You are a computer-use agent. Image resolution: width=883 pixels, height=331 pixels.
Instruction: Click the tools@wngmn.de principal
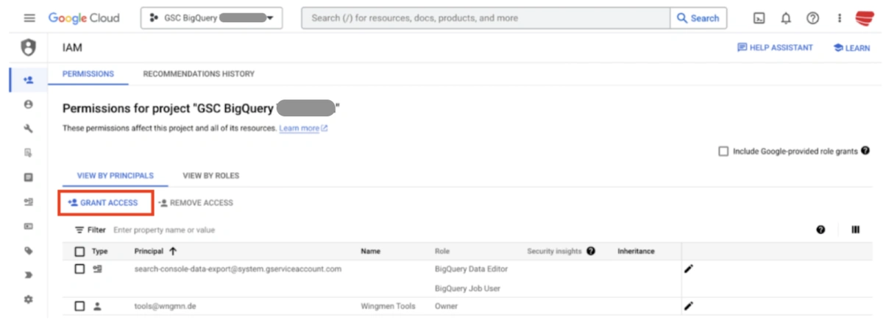165,306
